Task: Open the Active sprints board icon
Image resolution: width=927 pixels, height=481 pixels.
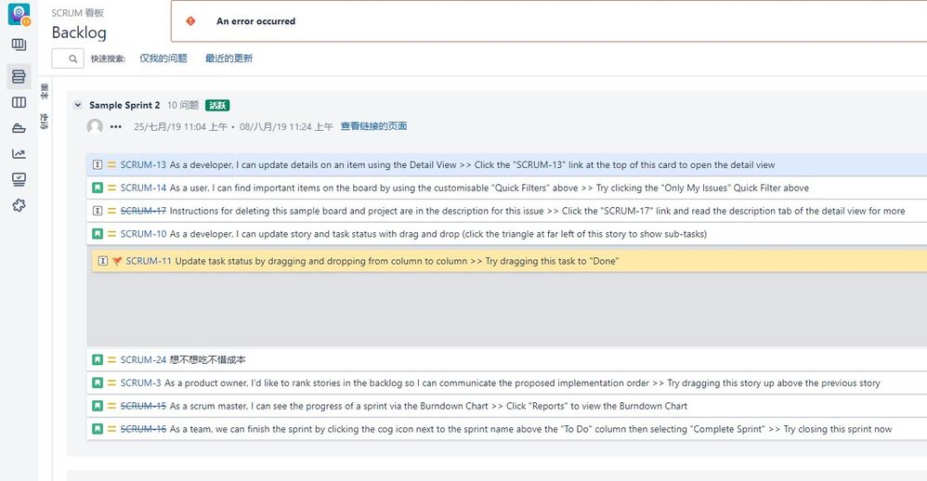Action: click(x=19, y=102)
